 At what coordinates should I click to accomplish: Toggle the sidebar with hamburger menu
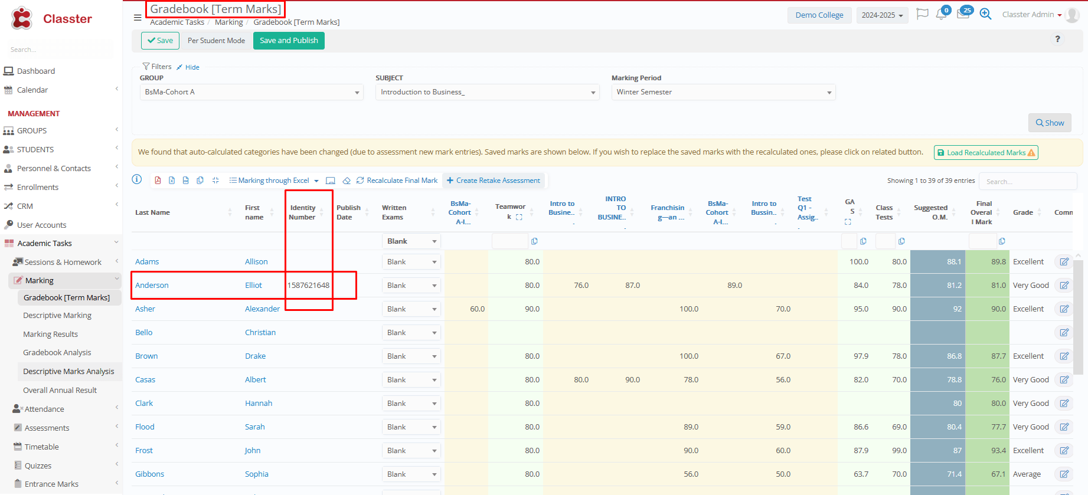pyautogui.click(x=138, y=18)
